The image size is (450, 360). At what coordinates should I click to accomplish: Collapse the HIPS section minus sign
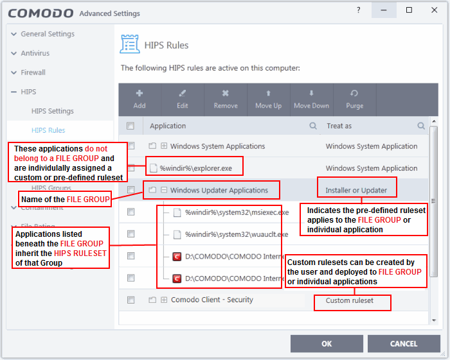click(14, 92)
